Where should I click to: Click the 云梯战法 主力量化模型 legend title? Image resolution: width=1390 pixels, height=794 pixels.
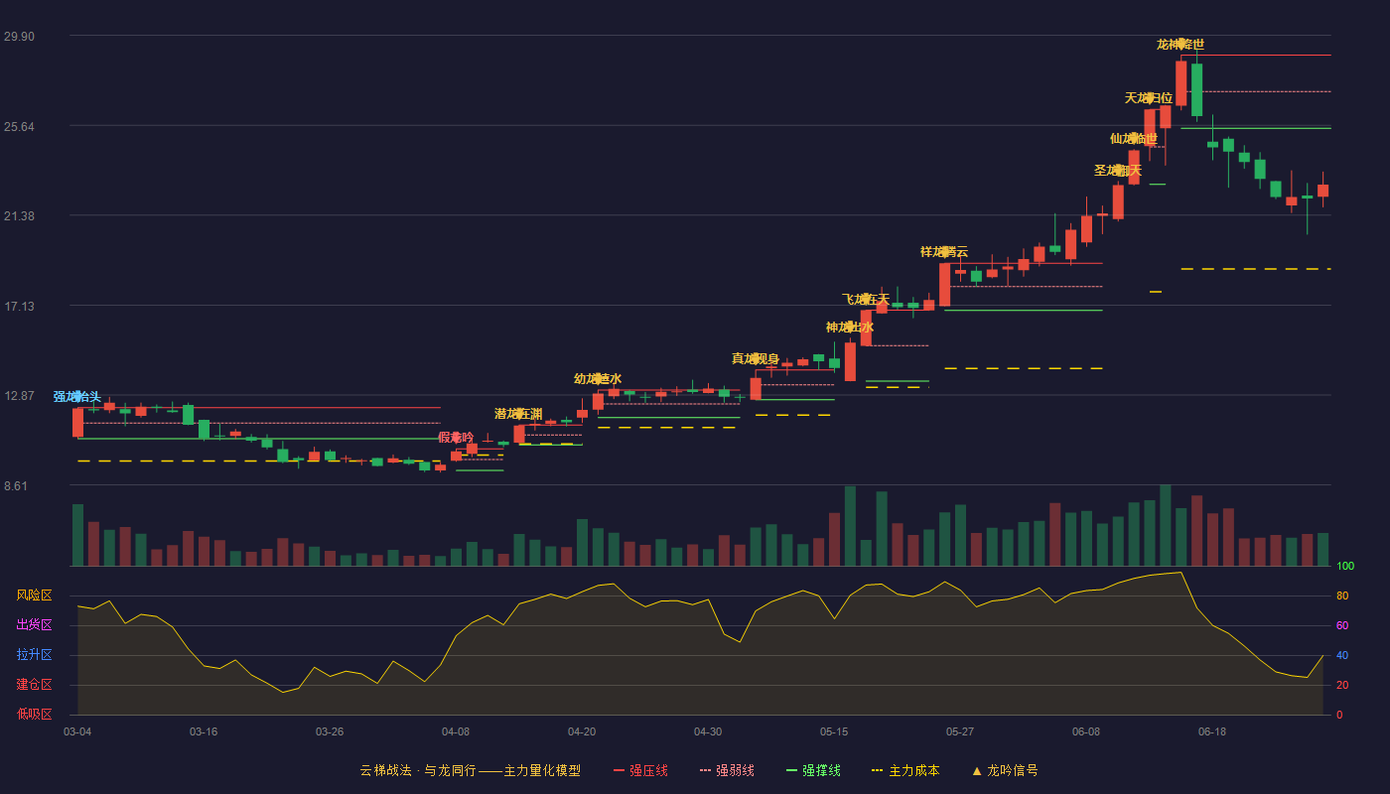click(470, 770)
